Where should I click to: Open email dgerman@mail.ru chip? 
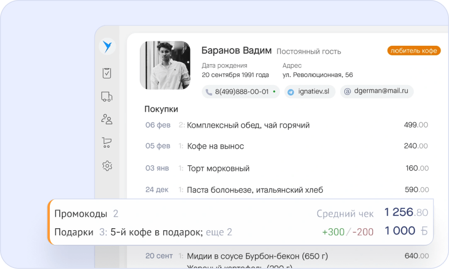click(x=377, y=91)
